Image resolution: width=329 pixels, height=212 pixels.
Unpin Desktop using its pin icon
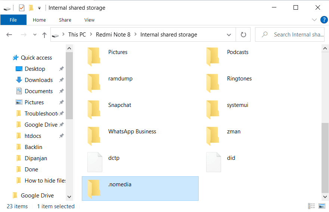tap(61, 69)
